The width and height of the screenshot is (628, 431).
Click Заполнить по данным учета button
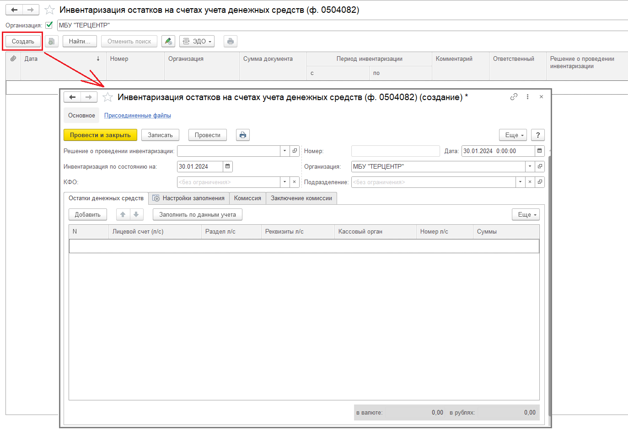pyautogui.click(x=198, y=214)
